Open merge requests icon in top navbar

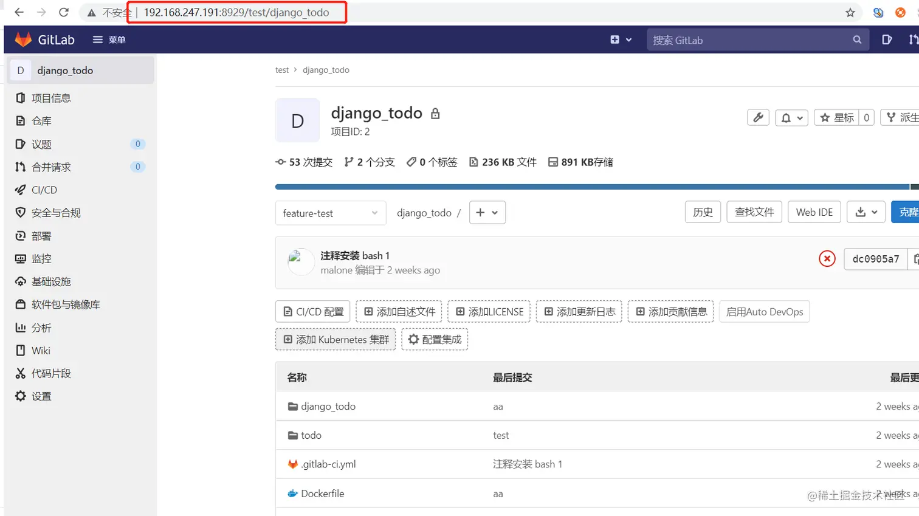913,40
